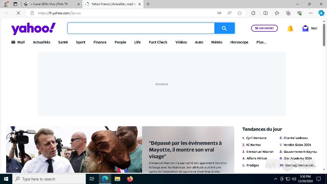Open the Santé section
This screenshot has height=184, width=327.
coord(63,42)
